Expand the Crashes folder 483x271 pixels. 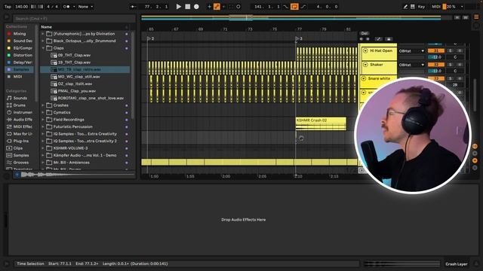pos(43,105)
